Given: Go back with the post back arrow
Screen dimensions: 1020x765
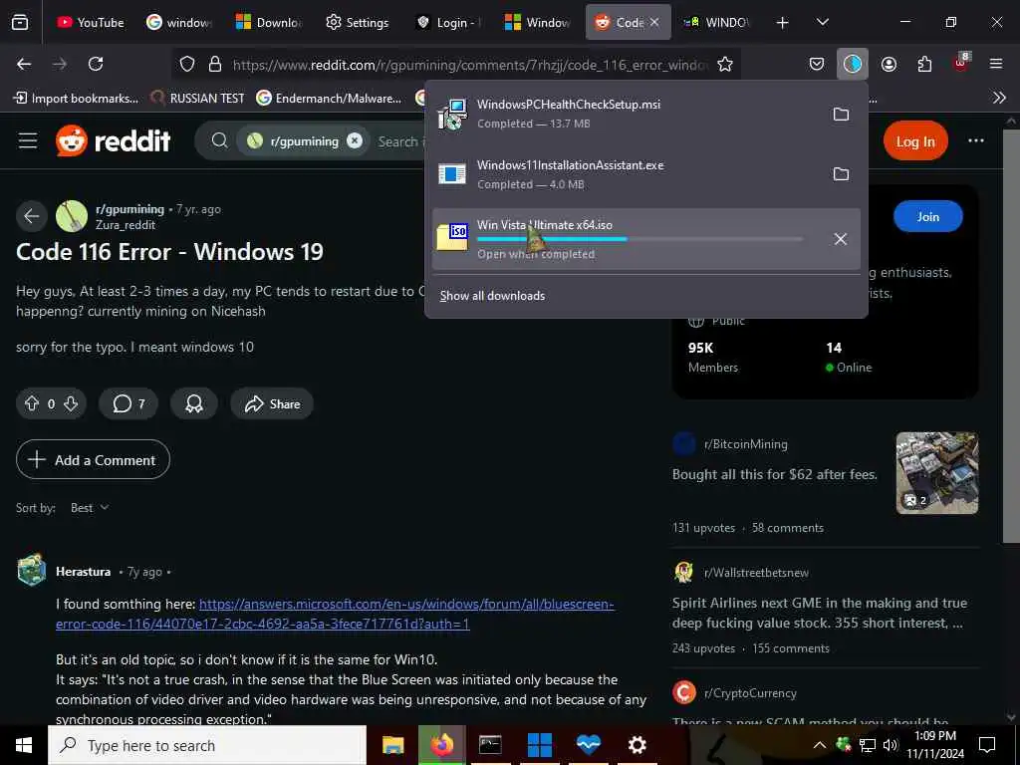Looking at the screenshot, I should click(31, 216).
